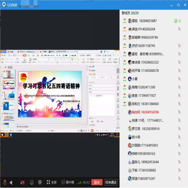Image resolution: width=188 pixels, height=188 pixels.
Task: Click the red 退出 button
Action: pos(97,182)
